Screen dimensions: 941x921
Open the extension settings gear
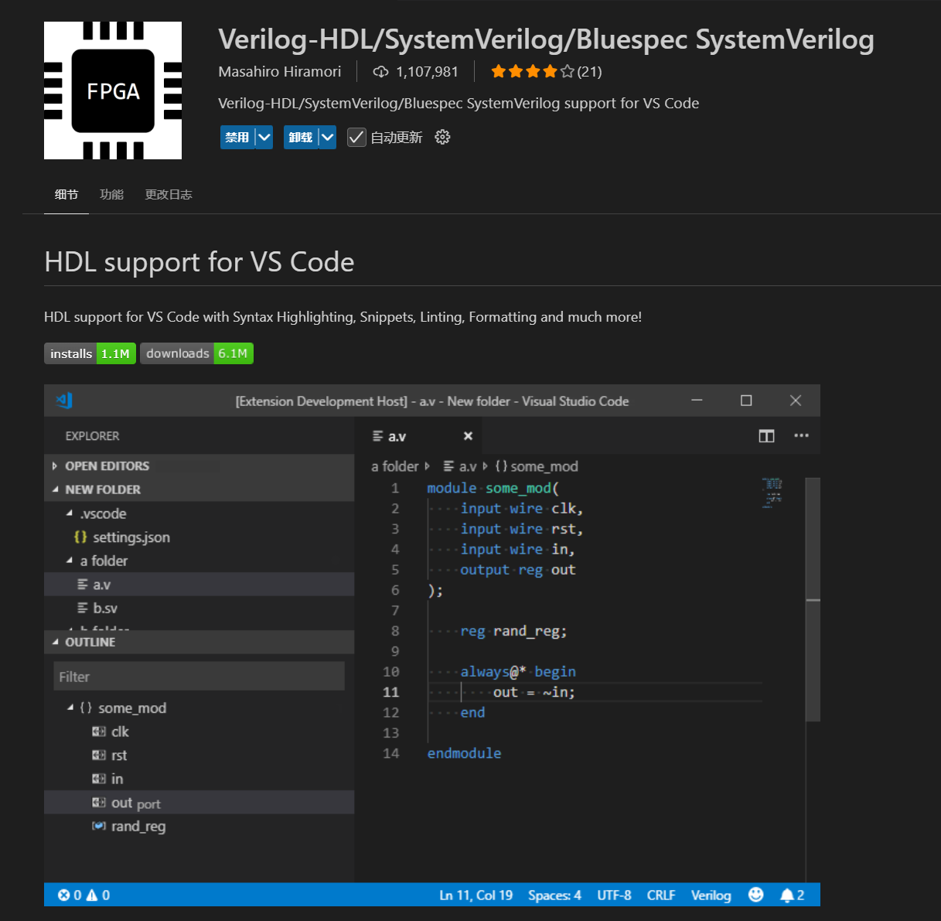coord(442,137)
